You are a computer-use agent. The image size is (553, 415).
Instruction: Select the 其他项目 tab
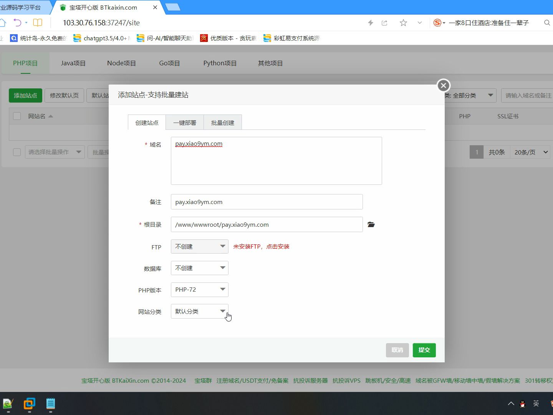(270, 63)
